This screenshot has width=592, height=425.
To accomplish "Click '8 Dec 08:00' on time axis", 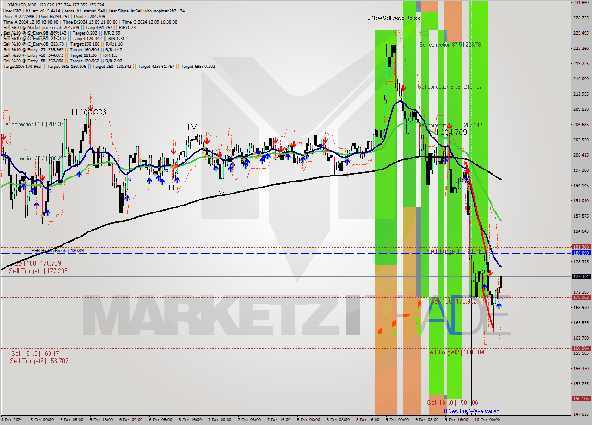I will click(338, 420).
